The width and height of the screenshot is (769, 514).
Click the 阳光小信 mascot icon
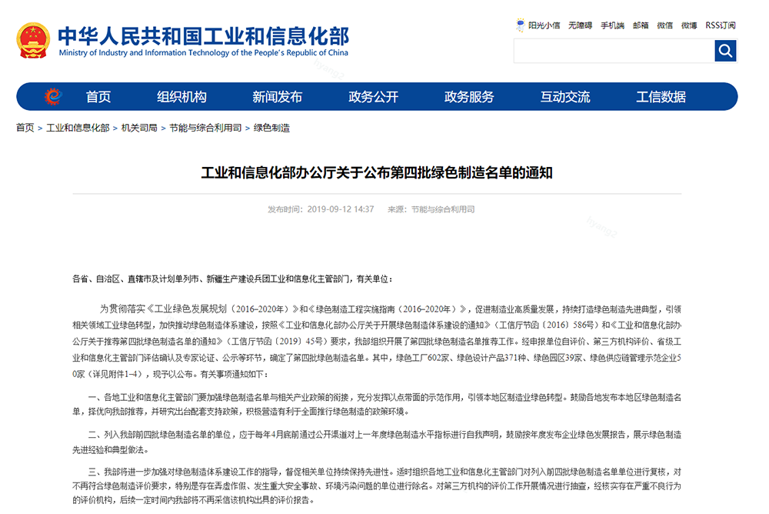point(521,24)
